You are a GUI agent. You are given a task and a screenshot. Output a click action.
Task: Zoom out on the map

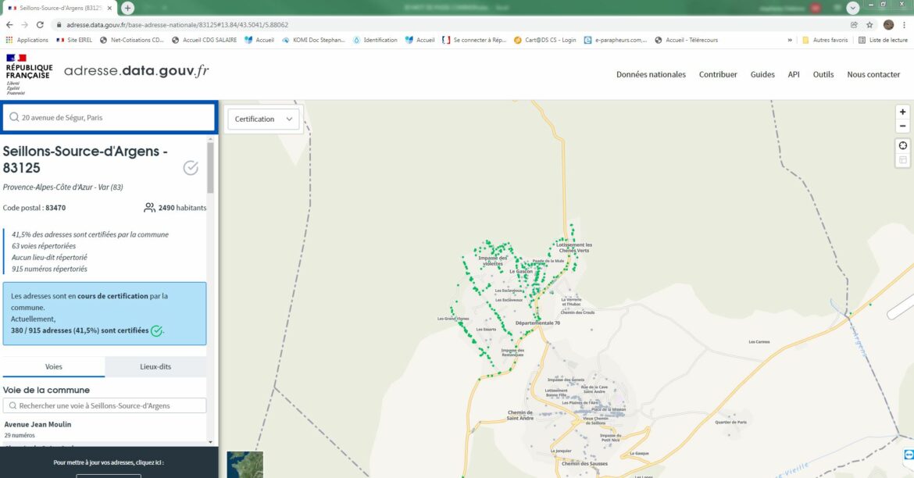click(x=903, y=126)
